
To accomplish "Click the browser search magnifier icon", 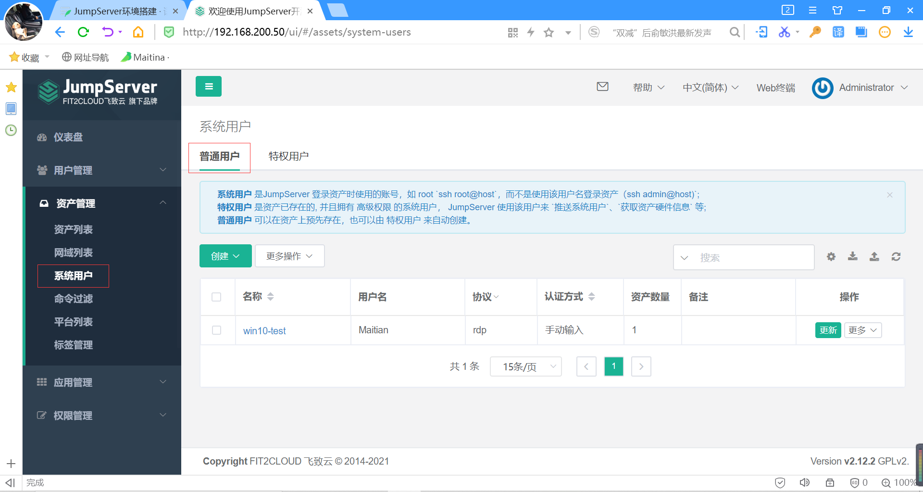I will 735,32.
